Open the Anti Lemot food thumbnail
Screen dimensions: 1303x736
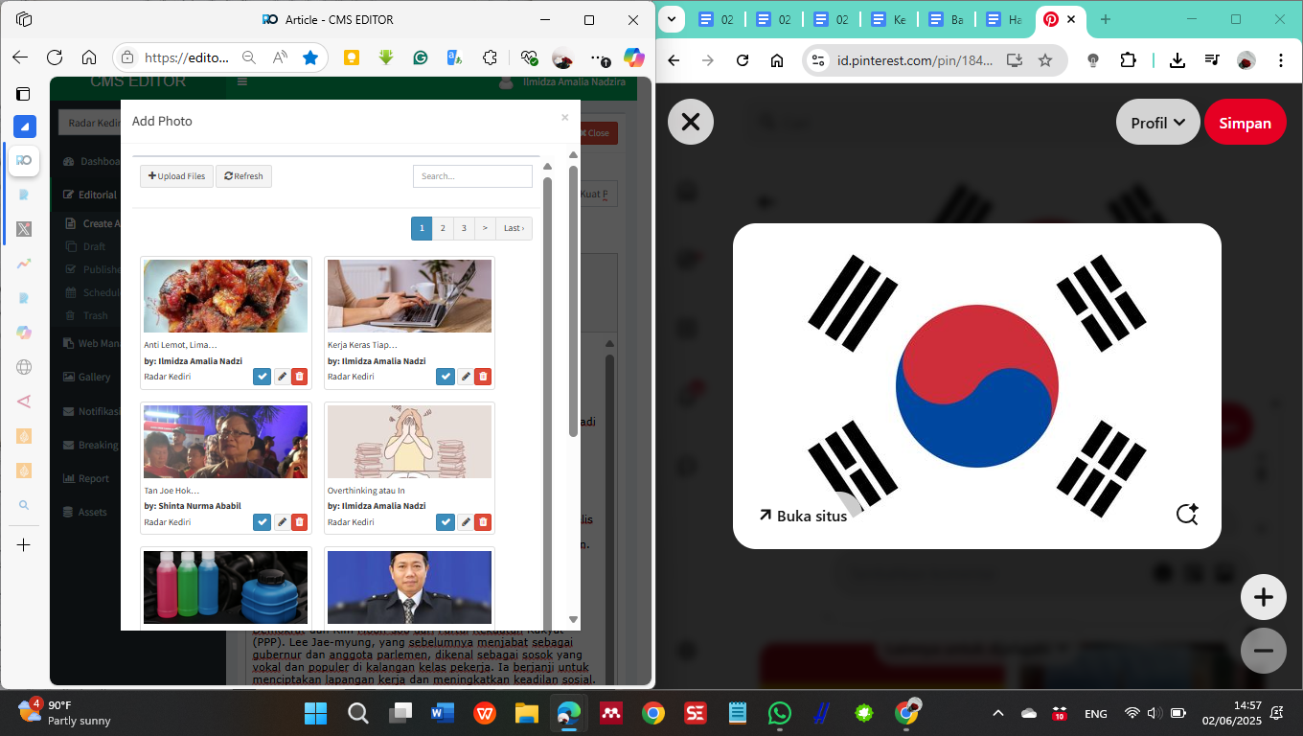pyautogui.click(x=226, y=296)
